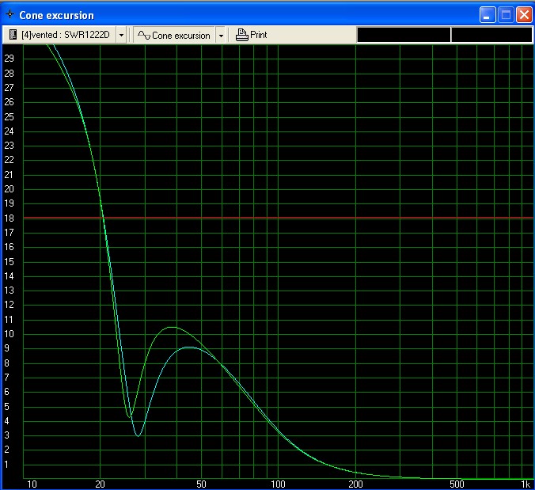Image resolution: width=535 pixels, height=490 pixels.
Task: Click the '100' frequency axis label
Action: (x=278, y=484)
